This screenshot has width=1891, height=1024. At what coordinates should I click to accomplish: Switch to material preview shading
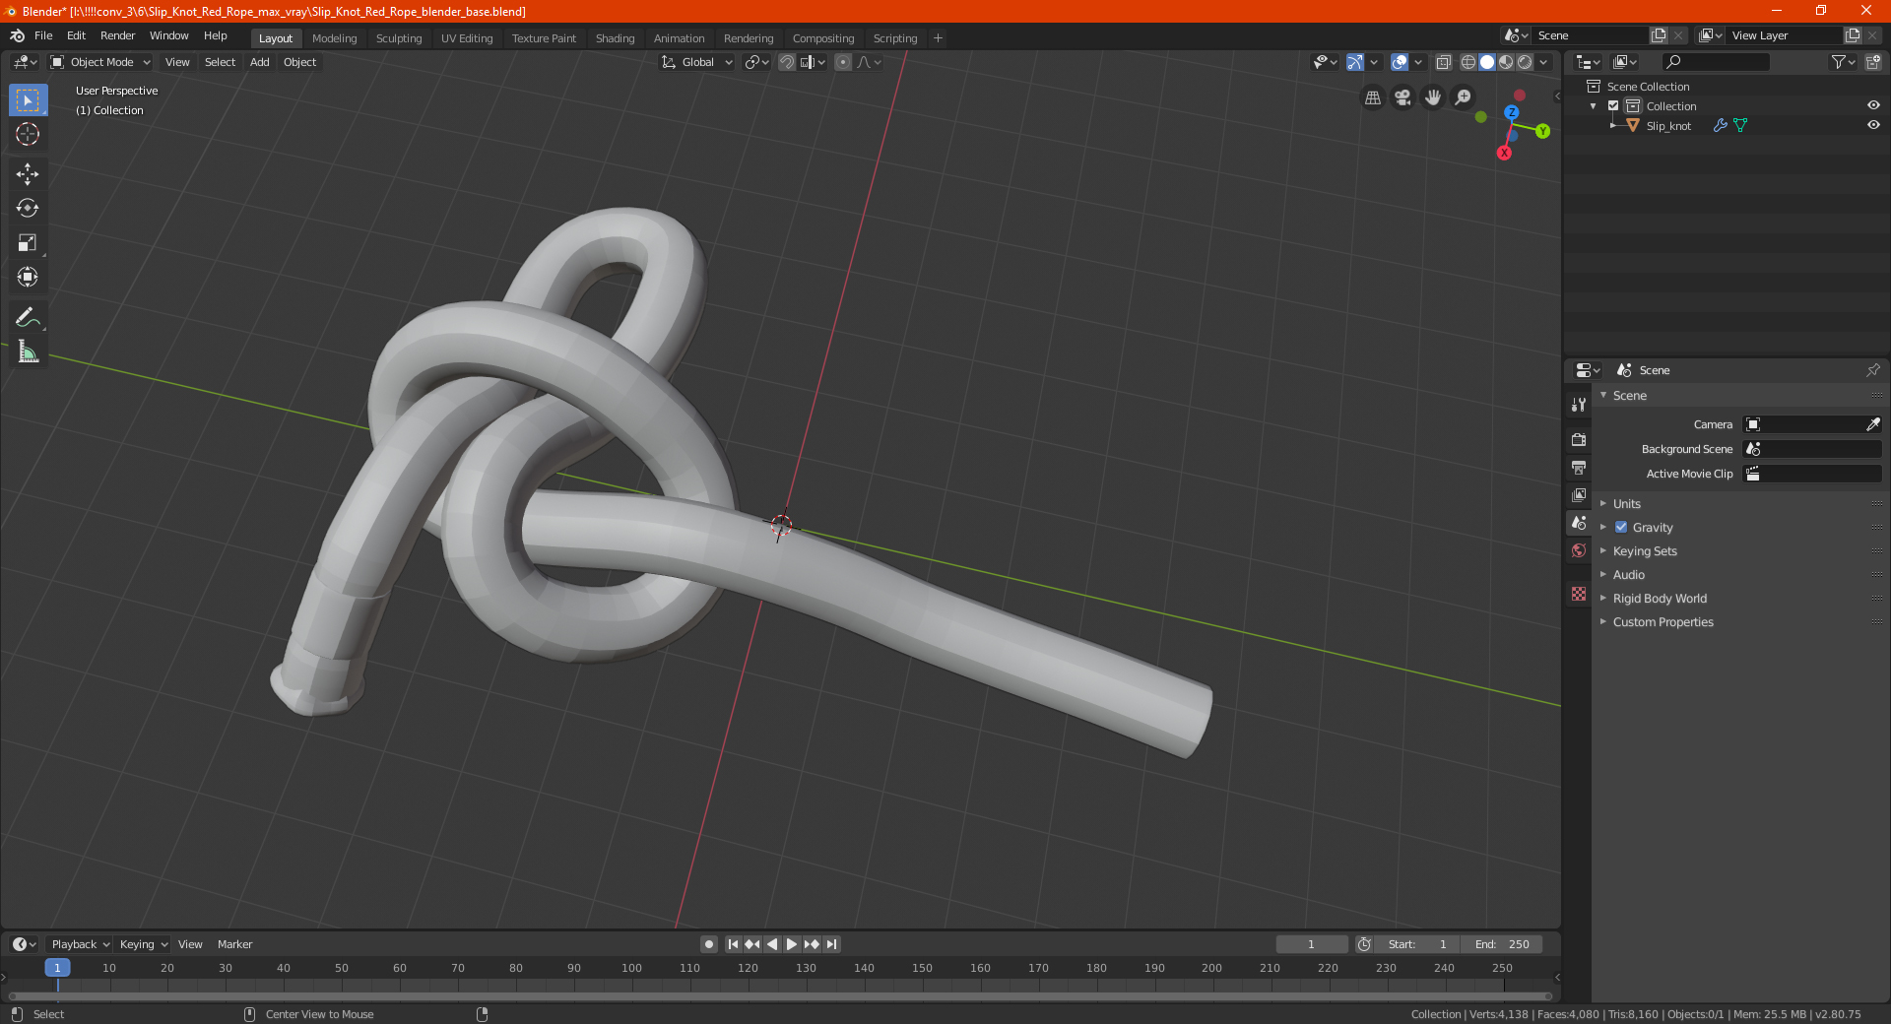[1506, 62]
